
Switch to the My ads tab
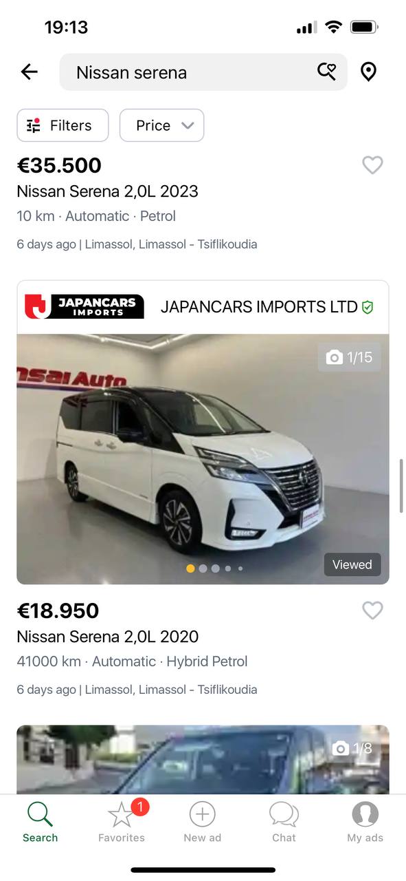tap(365, 822)
